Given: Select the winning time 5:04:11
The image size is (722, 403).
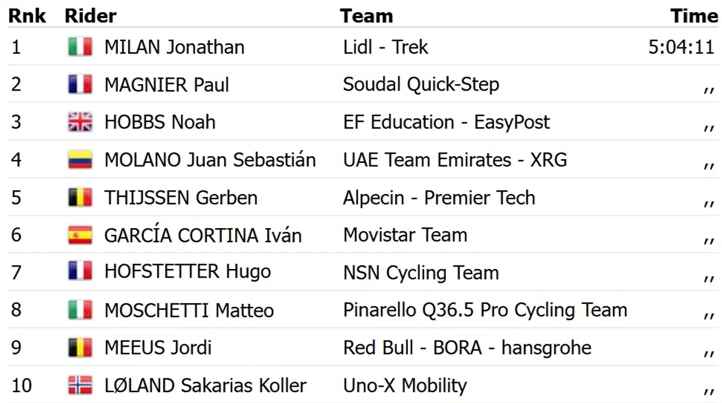Looking at the screenshot, I should [681, 47].
